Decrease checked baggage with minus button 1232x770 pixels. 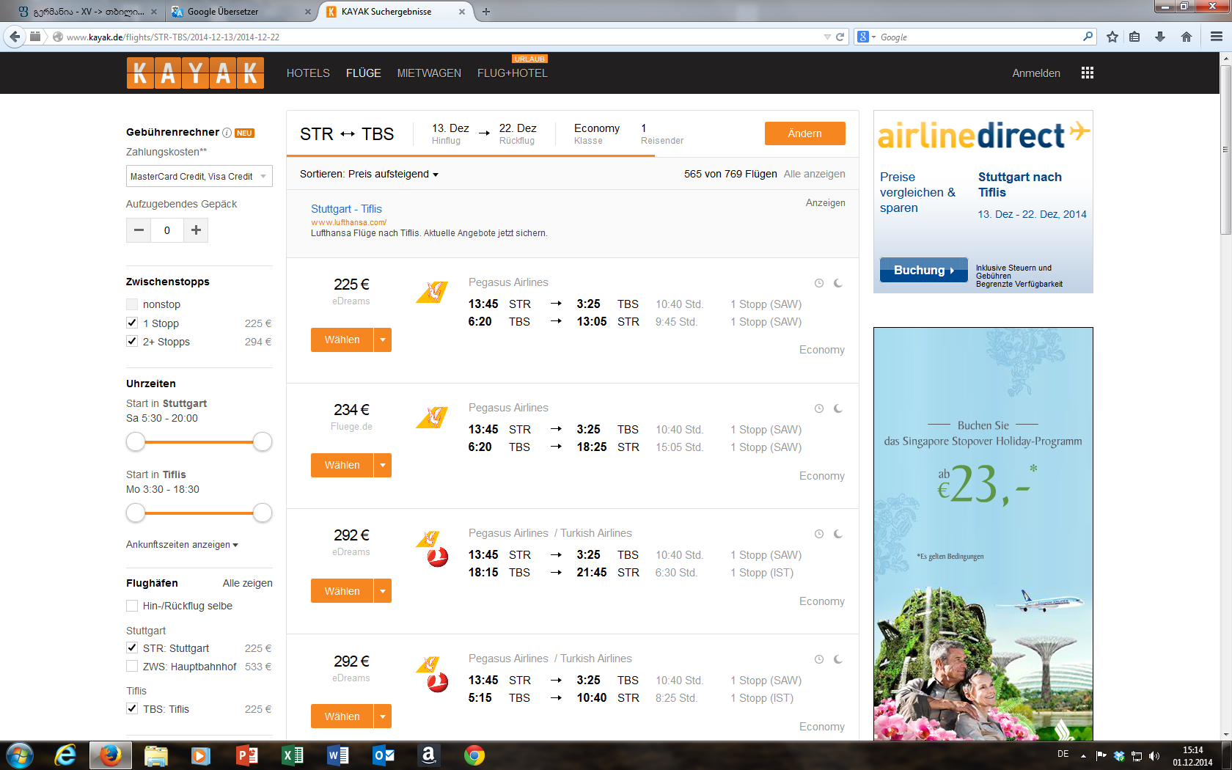click(x=139, y=230)
